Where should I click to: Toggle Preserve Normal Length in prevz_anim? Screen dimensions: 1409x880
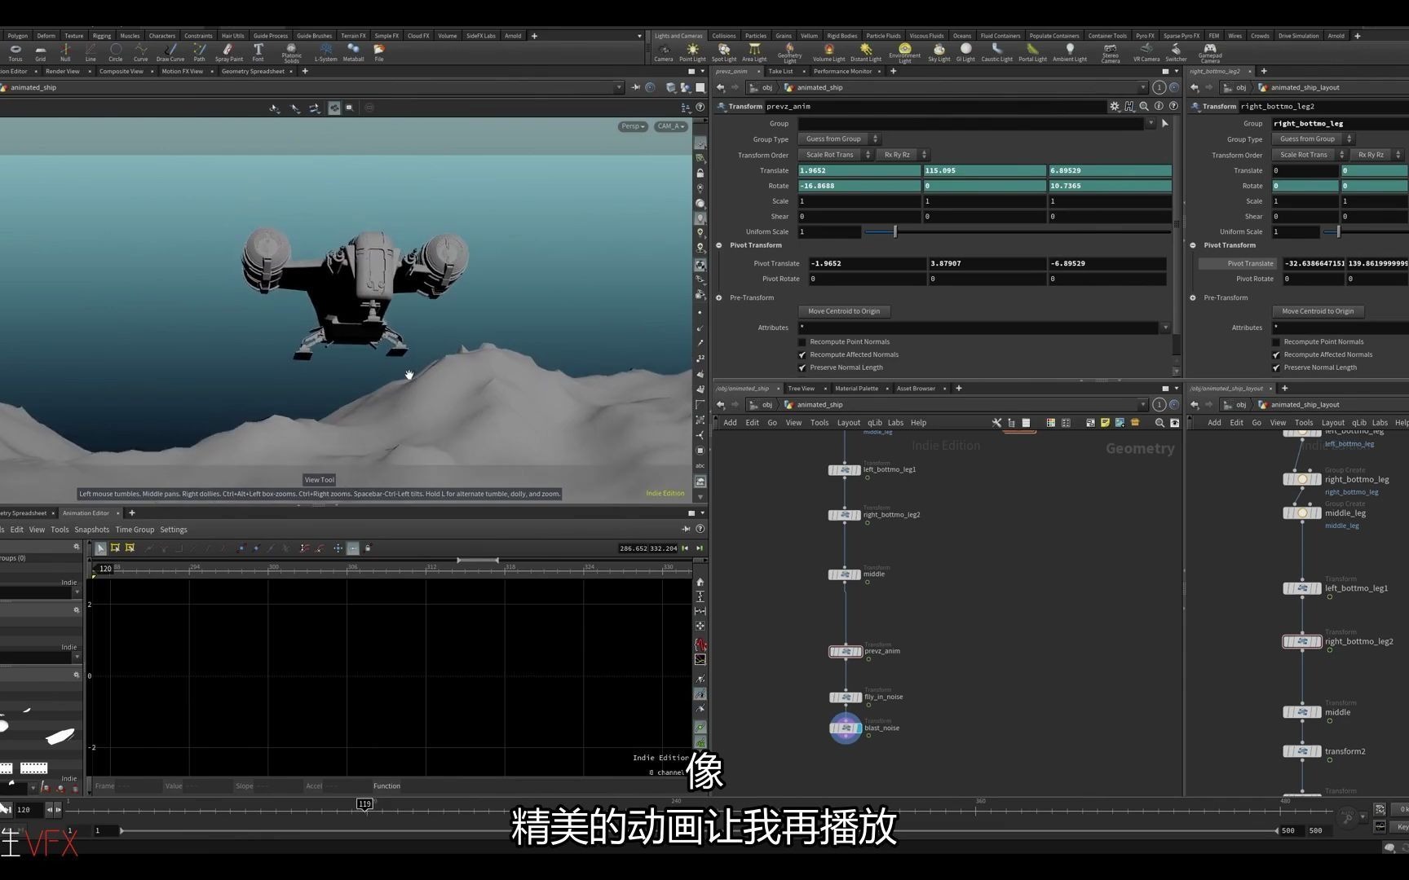[802, 368]
